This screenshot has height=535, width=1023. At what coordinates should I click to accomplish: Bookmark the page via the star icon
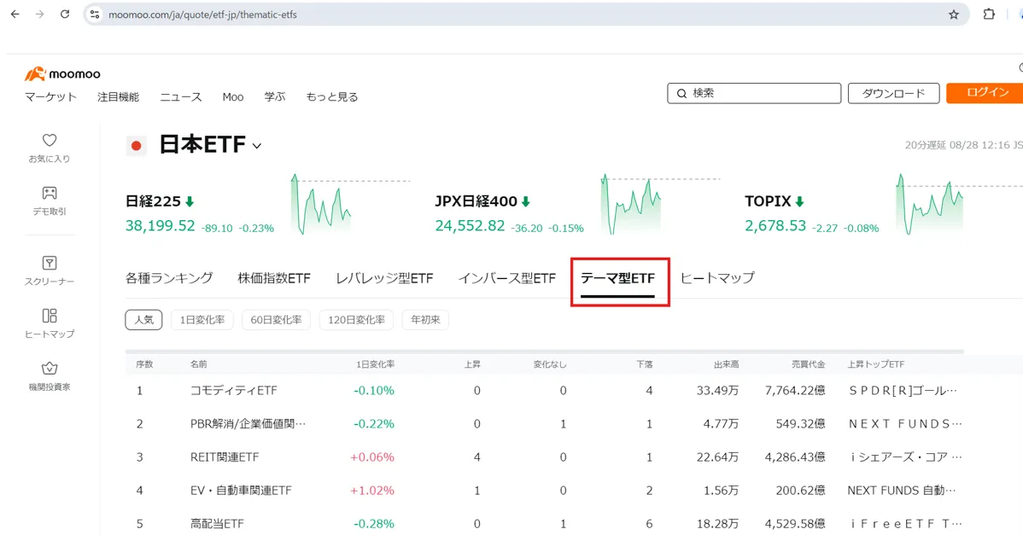(x=955, y=14)
